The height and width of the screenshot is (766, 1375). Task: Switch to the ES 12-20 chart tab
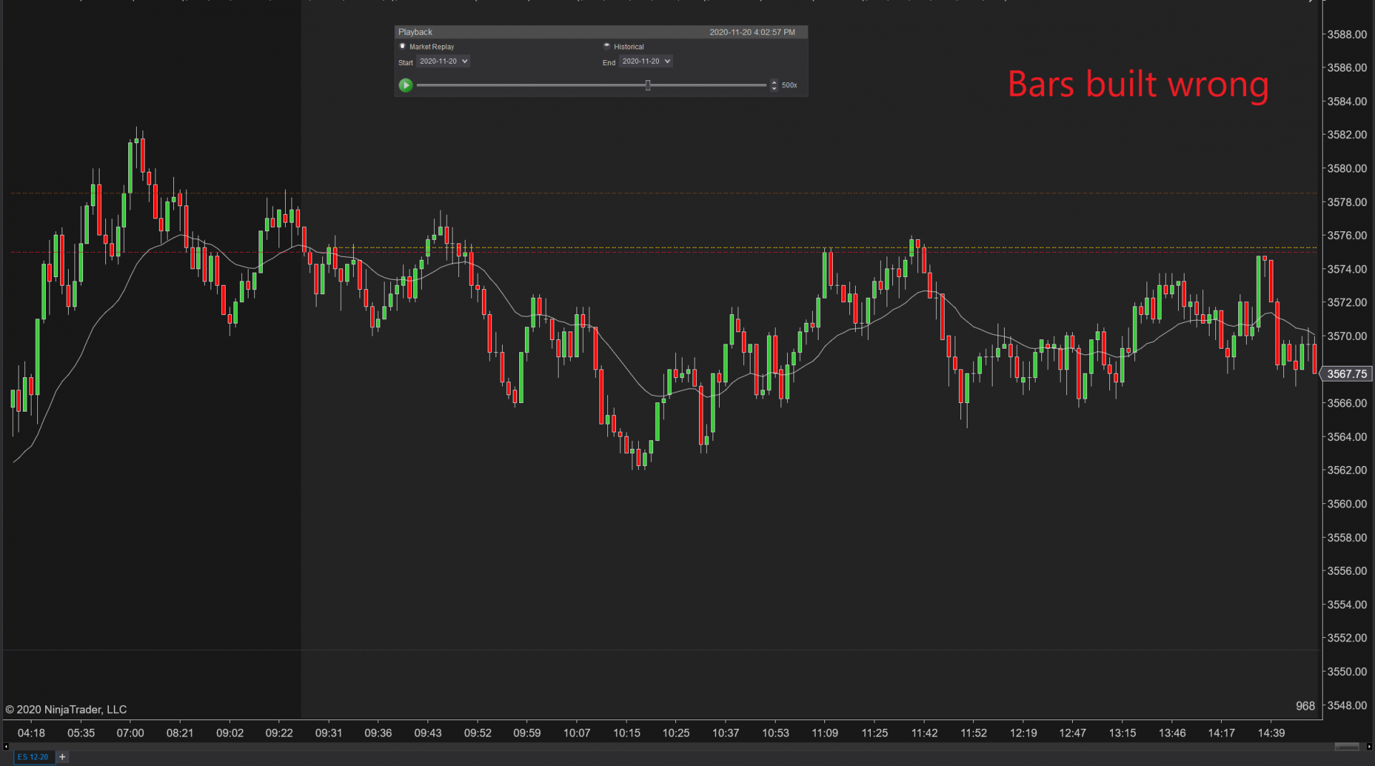tap(34, 757)
